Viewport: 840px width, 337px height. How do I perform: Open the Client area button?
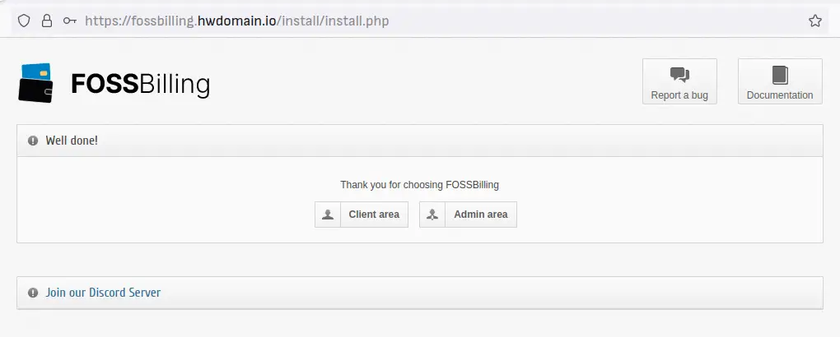[362, 215]
